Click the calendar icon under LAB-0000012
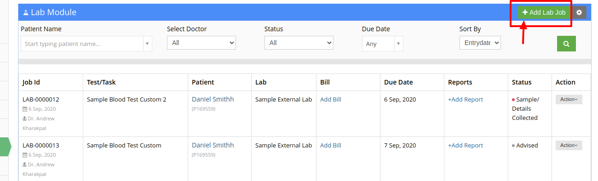 [25, 109]
